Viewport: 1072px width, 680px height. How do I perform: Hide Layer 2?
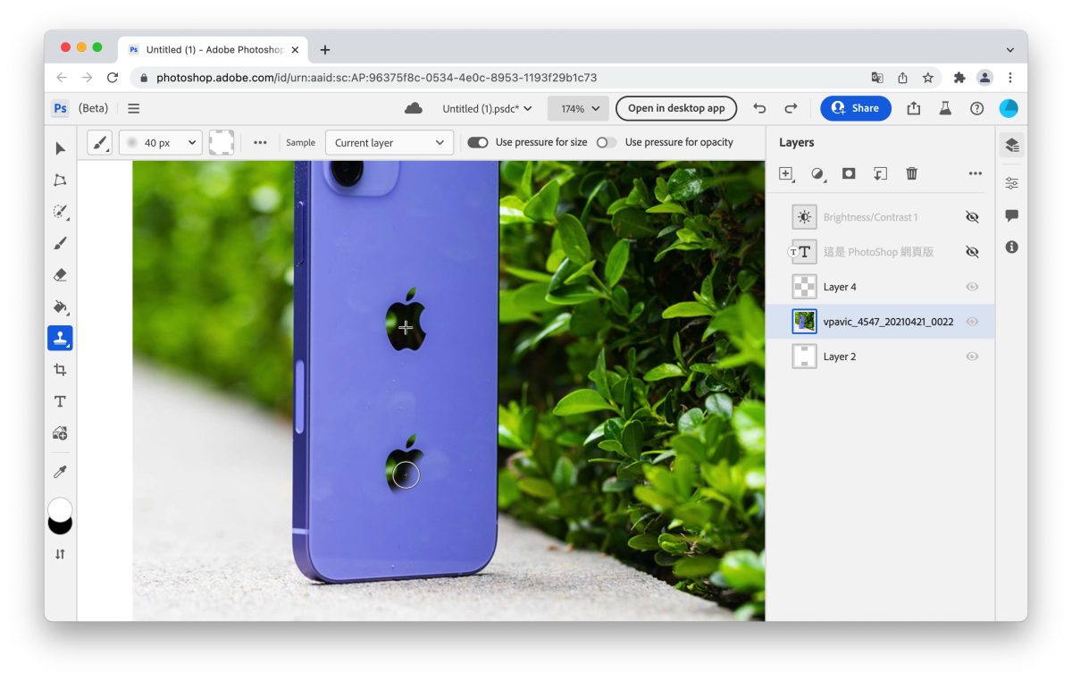pos(972,357)
